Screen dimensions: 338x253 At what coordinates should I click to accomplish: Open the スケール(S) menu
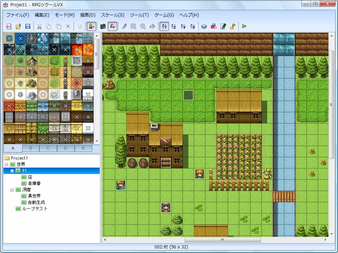(x=113, y=15)
